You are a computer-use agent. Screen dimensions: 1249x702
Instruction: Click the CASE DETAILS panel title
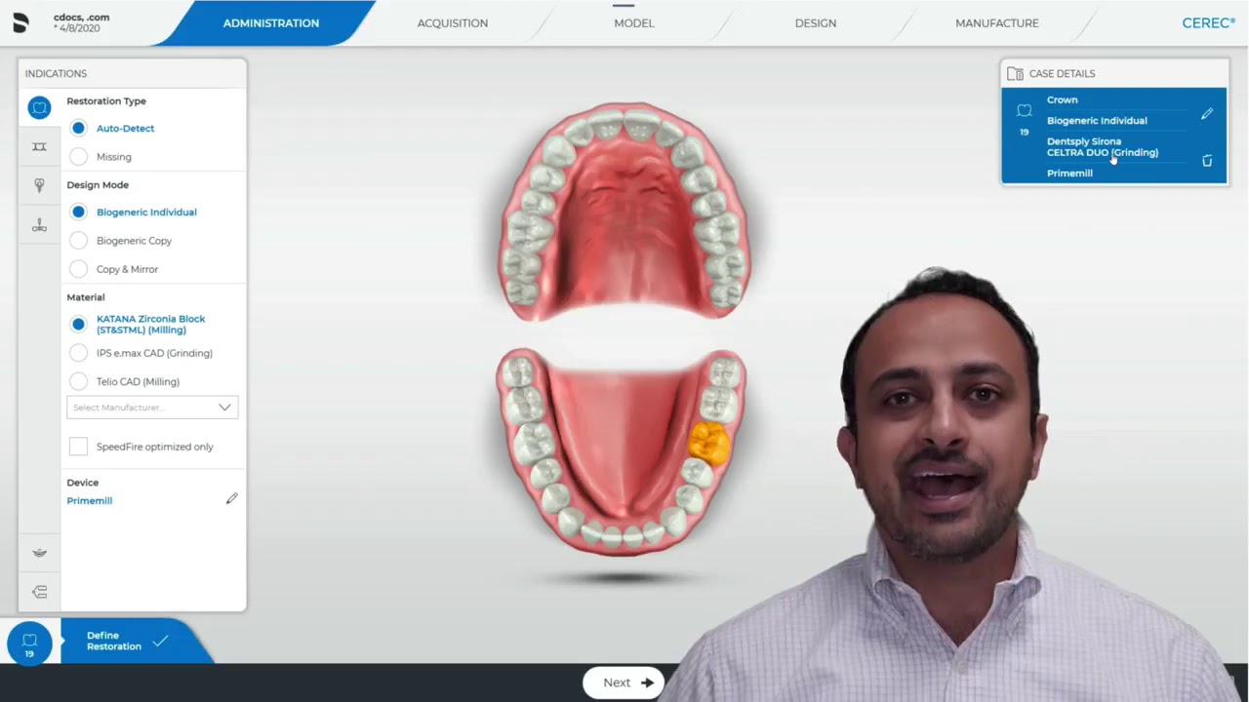tap(1062, 73)
